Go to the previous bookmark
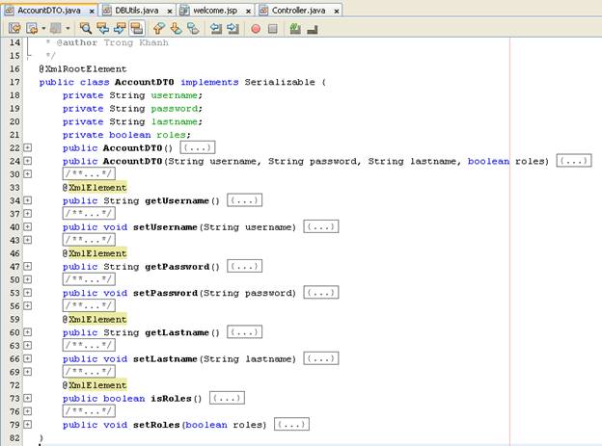 (x=158, y=28)
